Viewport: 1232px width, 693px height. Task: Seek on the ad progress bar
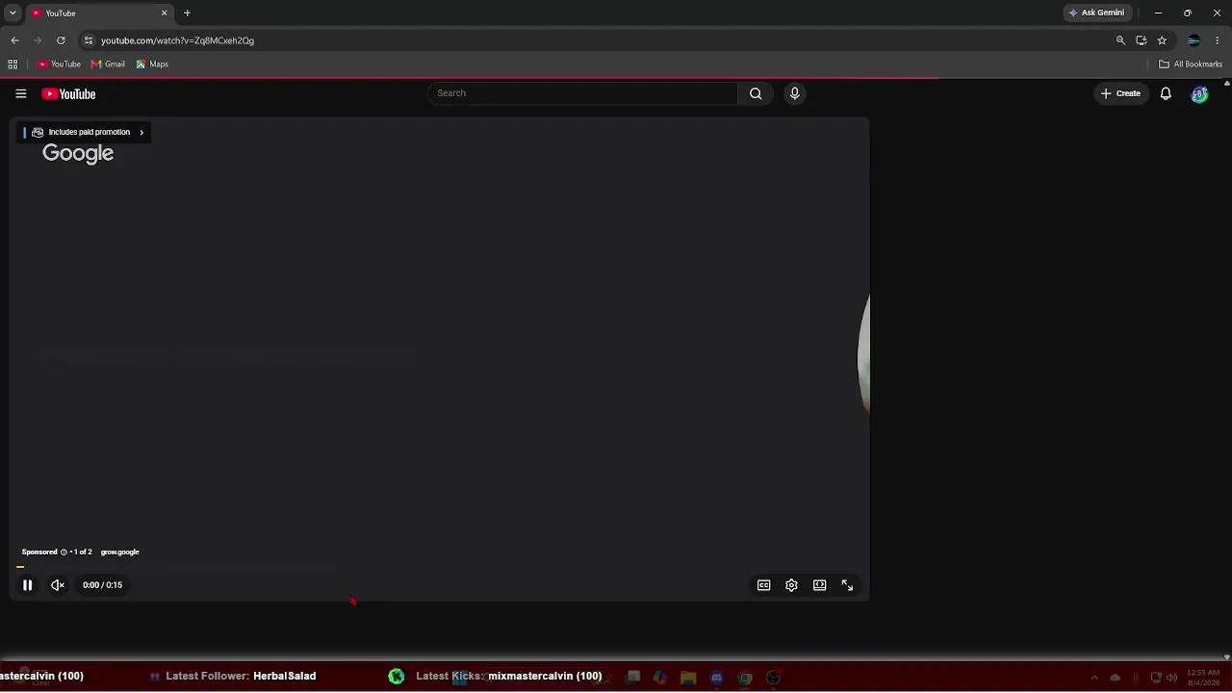(440, 567)
